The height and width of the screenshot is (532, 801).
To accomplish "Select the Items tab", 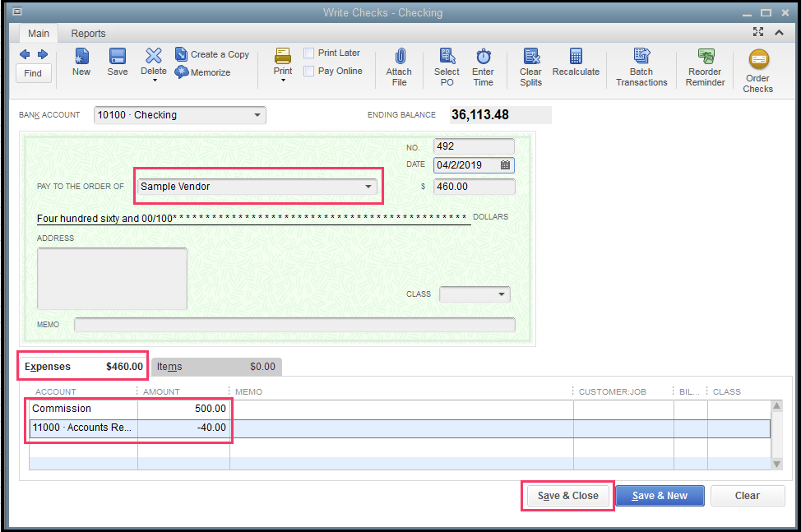I will click(216, 367).
